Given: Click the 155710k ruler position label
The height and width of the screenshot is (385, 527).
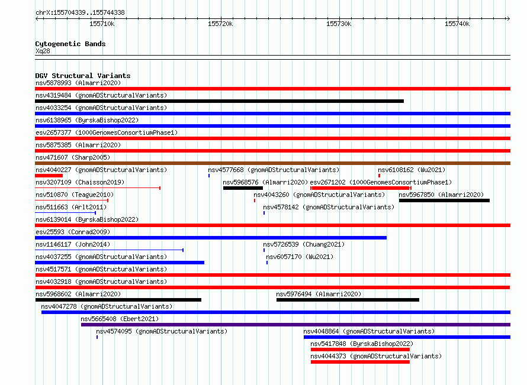Looking at the screenshot, I should (102, 24).
